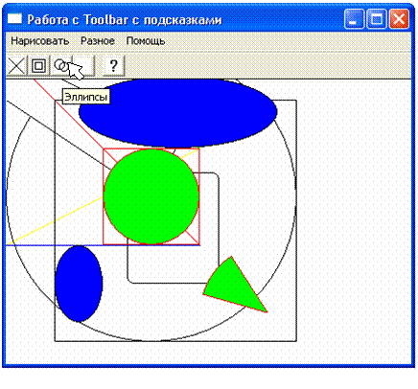This screenshot has width=418, height=389.
Task: Click the blank toolbar button beside the ellipses tool
Action: pyautogui.click(x=83, y=66)
